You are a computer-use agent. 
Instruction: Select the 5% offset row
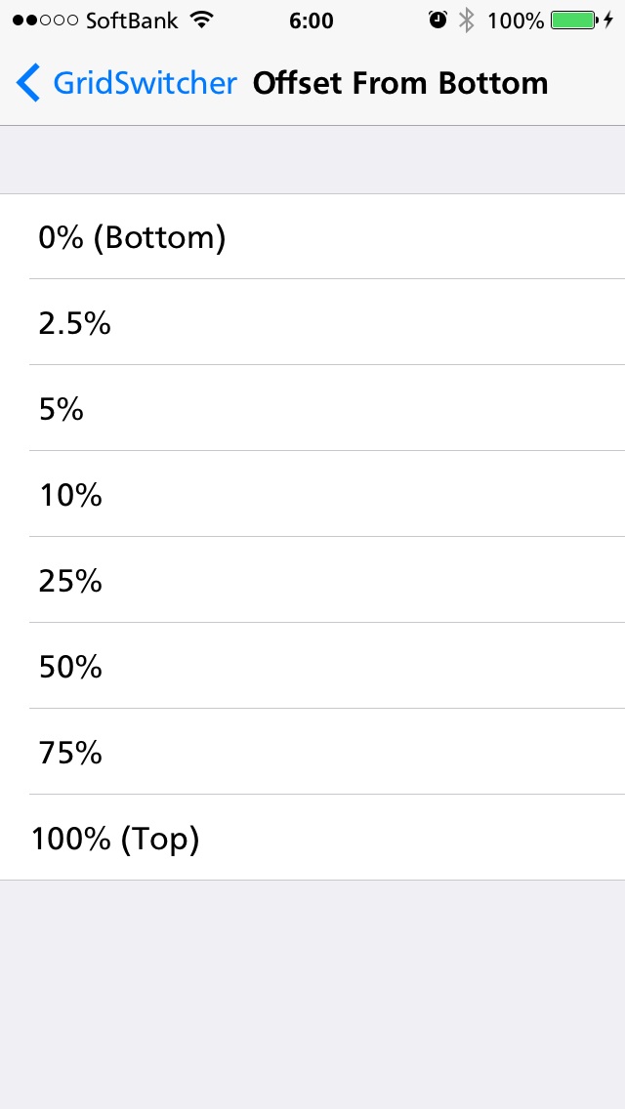click(312, 408)
